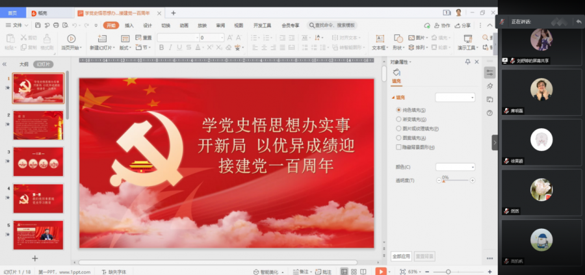Open the zoom percentage 63% dropdown
585x275 pixels.
[415, 272]
